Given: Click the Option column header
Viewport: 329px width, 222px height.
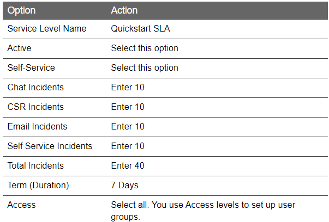Looking at the screenshot, I should pyautogui.click(x=21, y=10).
